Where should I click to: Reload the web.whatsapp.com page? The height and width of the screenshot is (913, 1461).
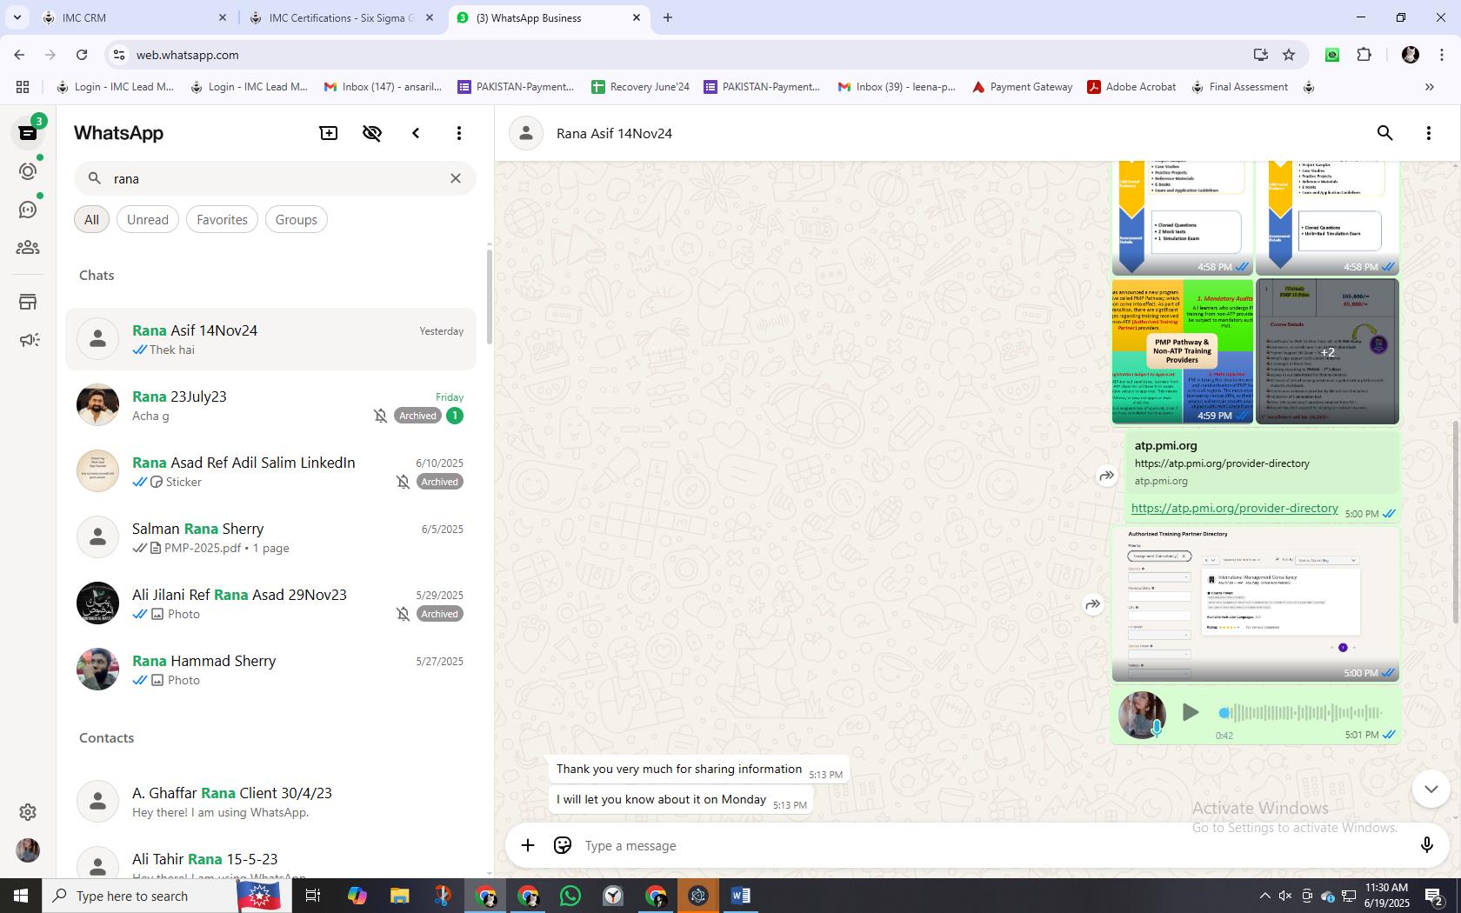pos(82,55)
